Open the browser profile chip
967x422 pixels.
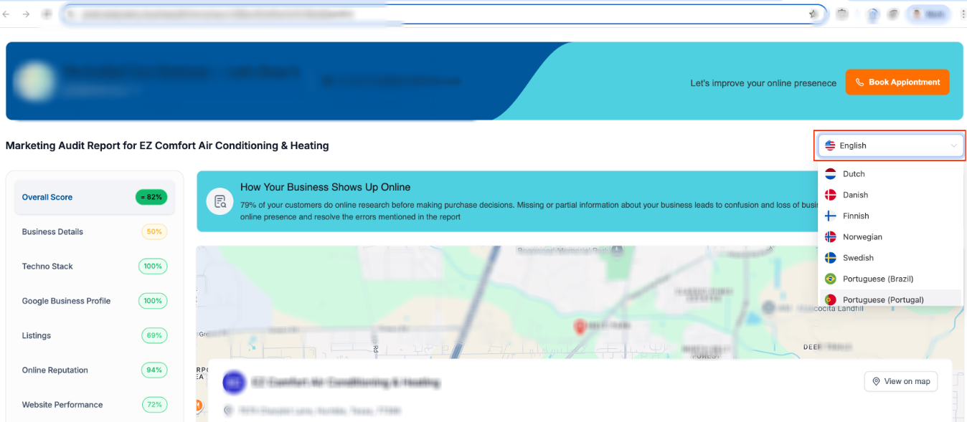[928, 14]
